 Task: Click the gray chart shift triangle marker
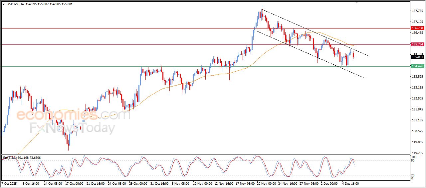pos(357,2)
